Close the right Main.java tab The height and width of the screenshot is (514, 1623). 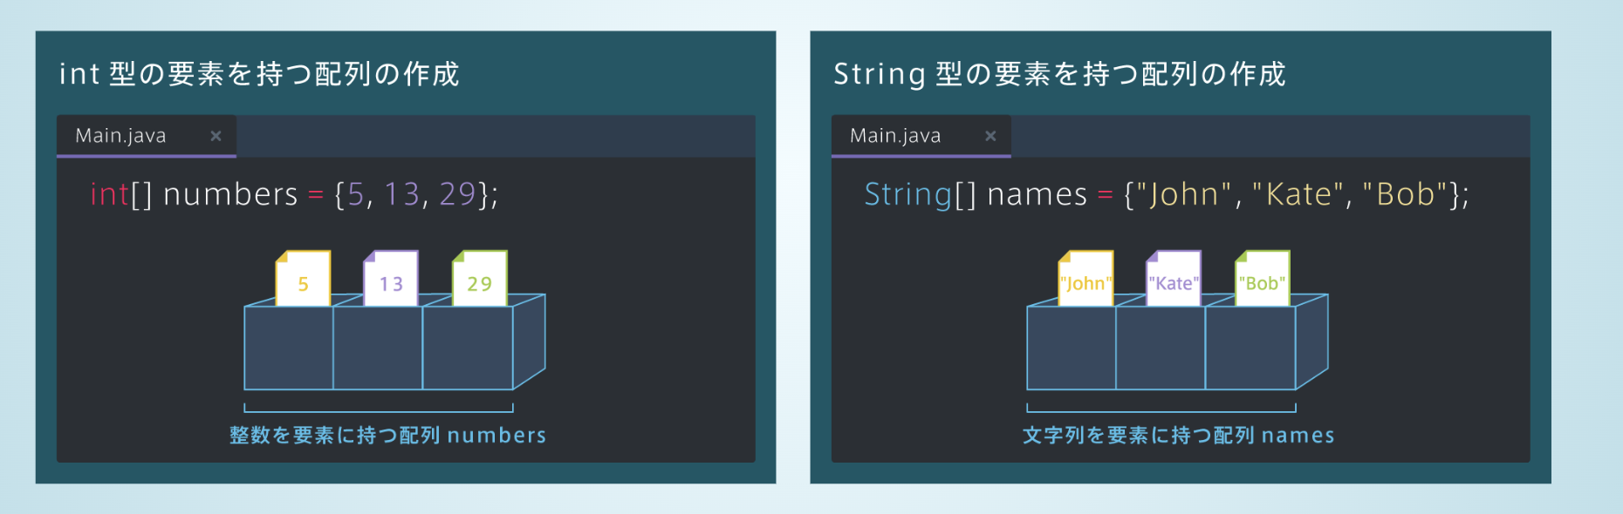click(990, 136)
